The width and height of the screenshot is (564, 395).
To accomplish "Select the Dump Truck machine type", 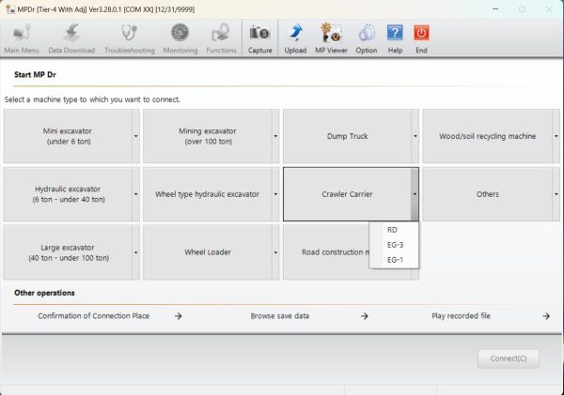I will [x=347, y=136].
